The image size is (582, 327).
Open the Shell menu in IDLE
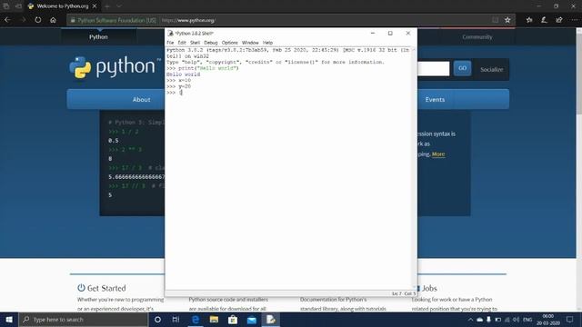click(x=195, y=43)
